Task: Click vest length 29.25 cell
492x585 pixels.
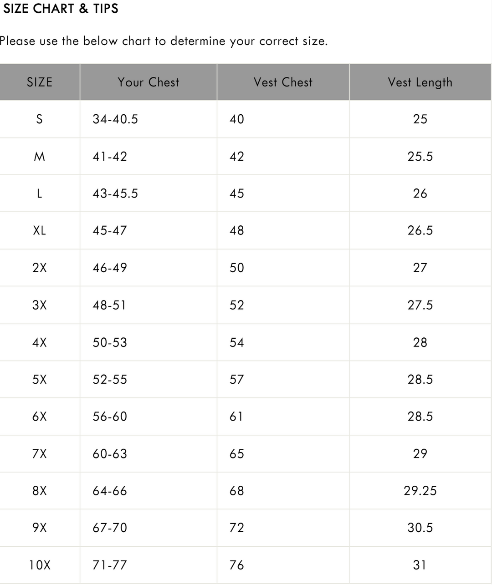Action: pyautogui.click(x=420, y=491)
